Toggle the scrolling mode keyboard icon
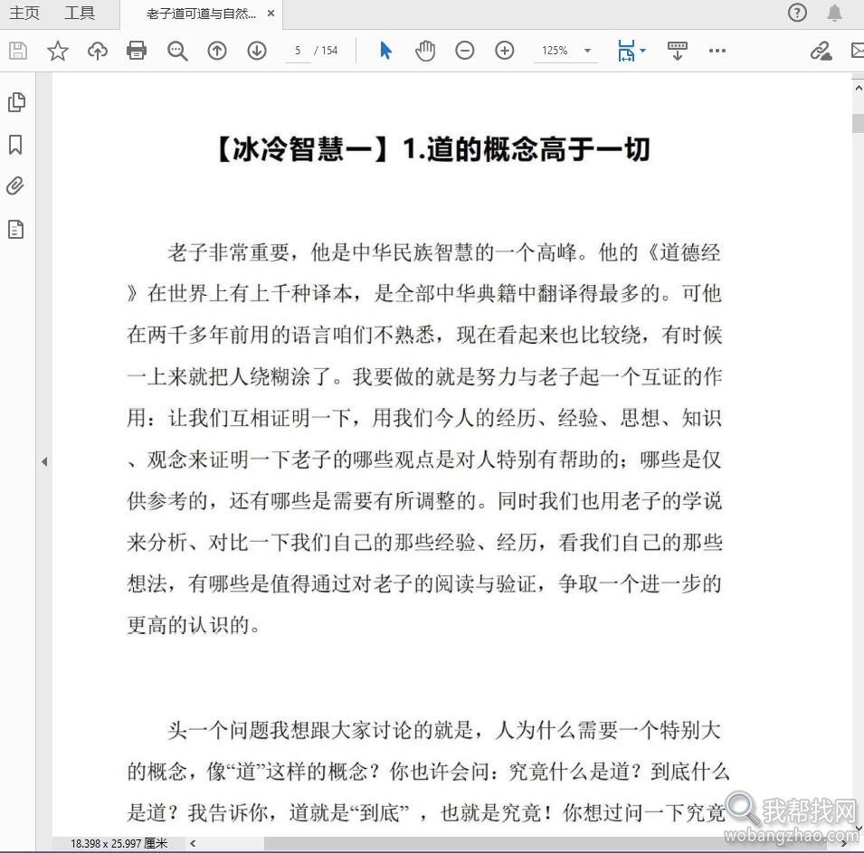 pos(678,51)
